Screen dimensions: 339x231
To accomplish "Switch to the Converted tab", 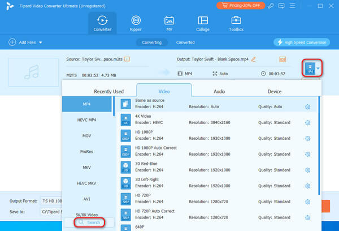I will click(185, 42).
